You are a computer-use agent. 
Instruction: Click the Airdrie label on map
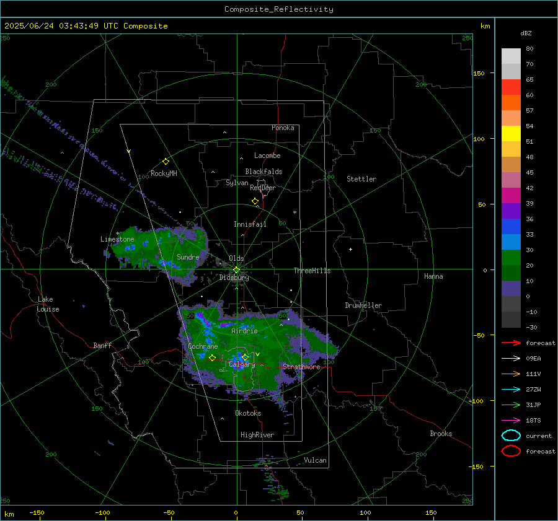click(244, 331)
